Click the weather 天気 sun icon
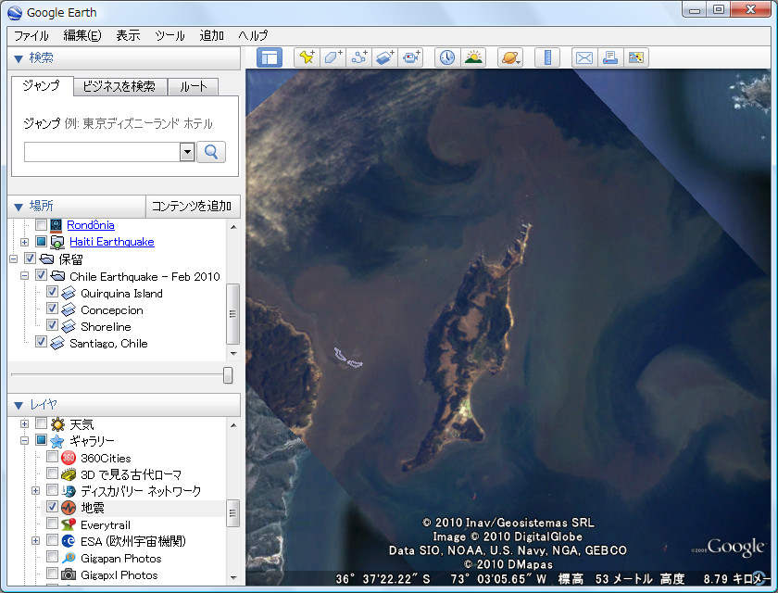 [57, 424]
